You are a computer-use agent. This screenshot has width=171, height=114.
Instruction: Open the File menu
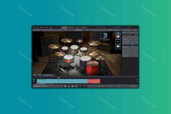click(x=34, y=28)
